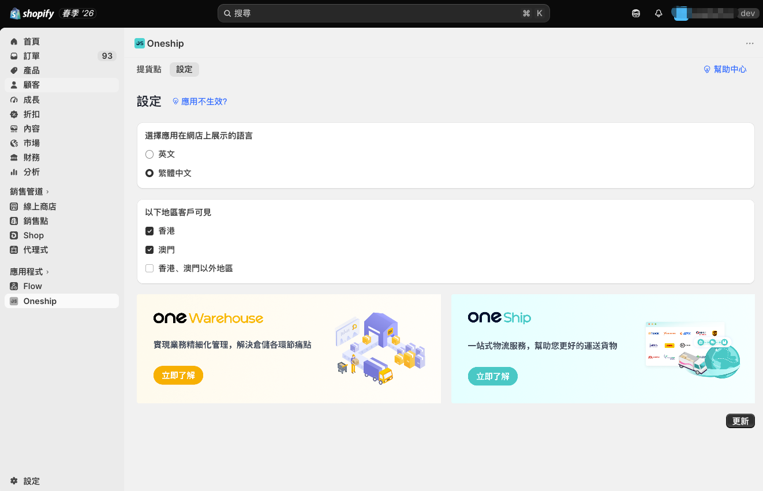Click the 春季 '26 edition badge
The image size is (763, 491).
point(78,13)
